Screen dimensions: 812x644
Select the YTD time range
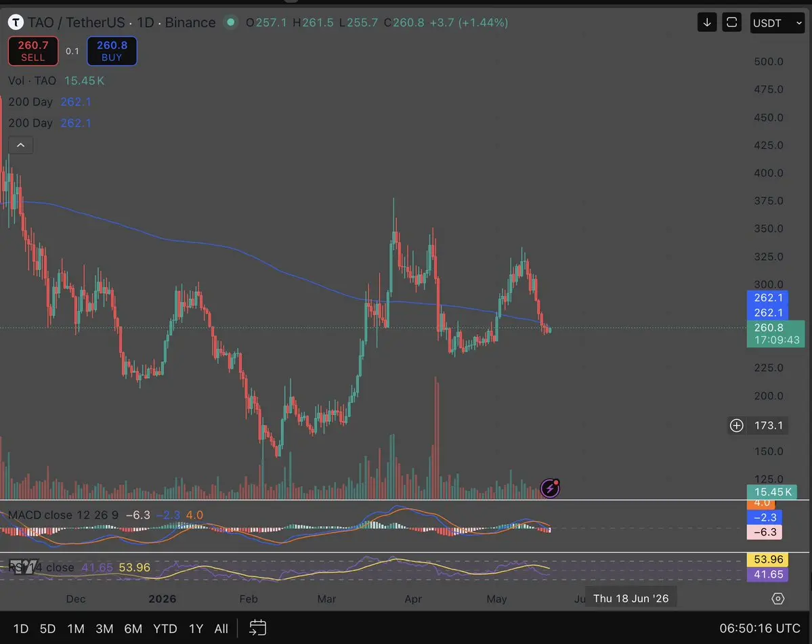coord(165,628)
